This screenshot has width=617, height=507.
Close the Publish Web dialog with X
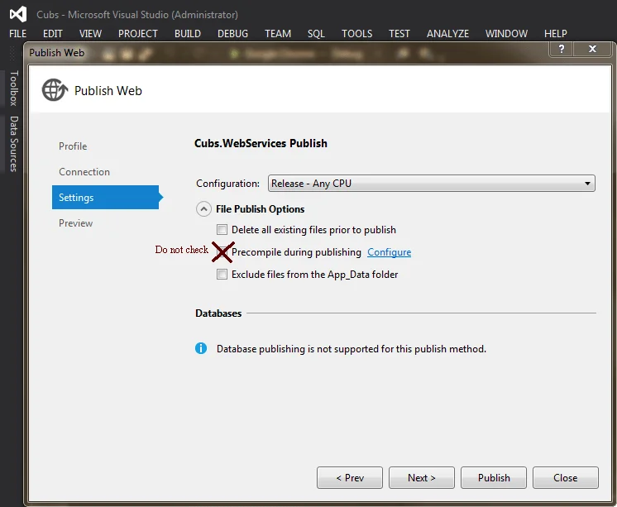pos(593,50)
